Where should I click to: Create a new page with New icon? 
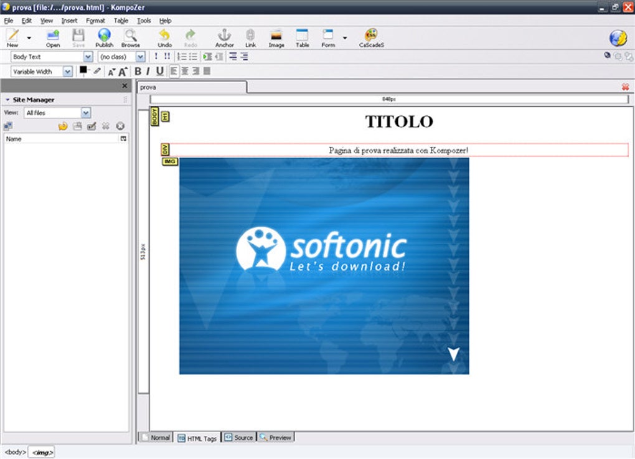(12, 37)
